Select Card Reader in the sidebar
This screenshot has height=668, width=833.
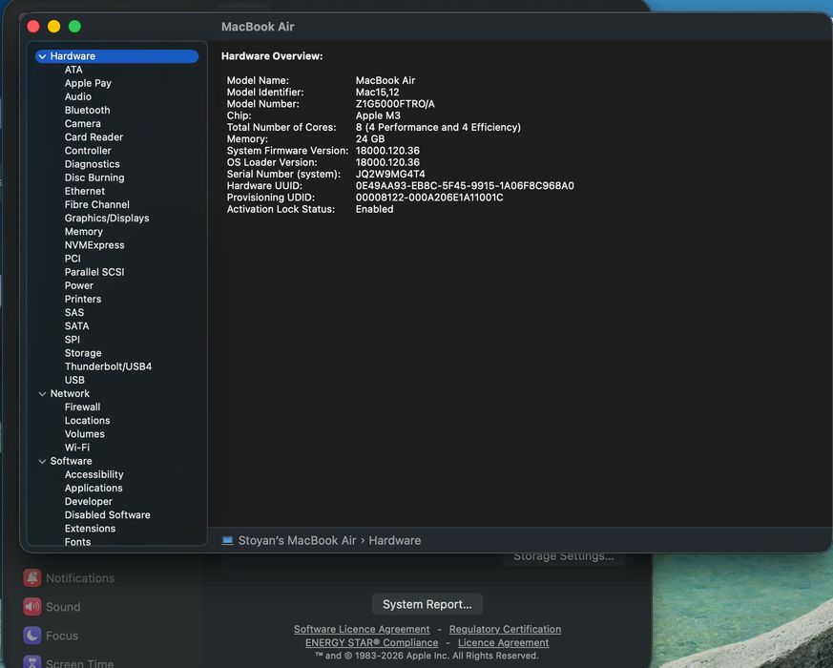click(94, 137)
